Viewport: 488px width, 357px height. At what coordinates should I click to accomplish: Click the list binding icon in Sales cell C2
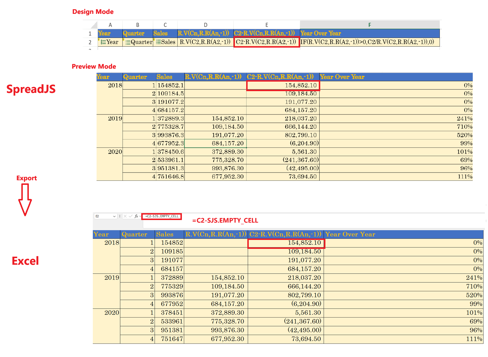pos(158,42)
